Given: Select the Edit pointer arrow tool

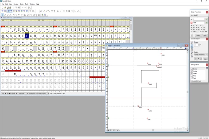Looking at the screenshot, I should click(x=3, y=15).
